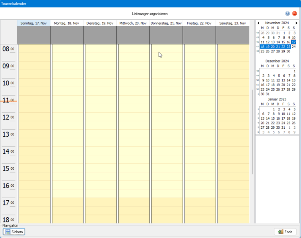Click the red SOS icon

pos(294,14)
